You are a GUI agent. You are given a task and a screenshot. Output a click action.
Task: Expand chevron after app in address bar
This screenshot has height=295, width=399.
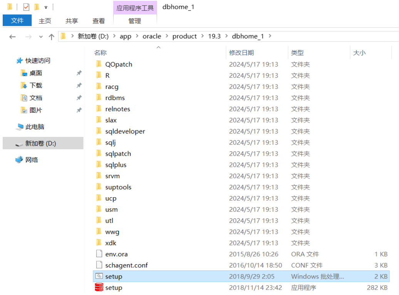click(137, 36)
